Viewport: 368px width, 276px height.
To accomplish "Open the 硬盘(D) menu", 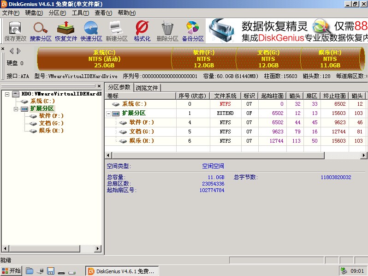I will (34, 13).
